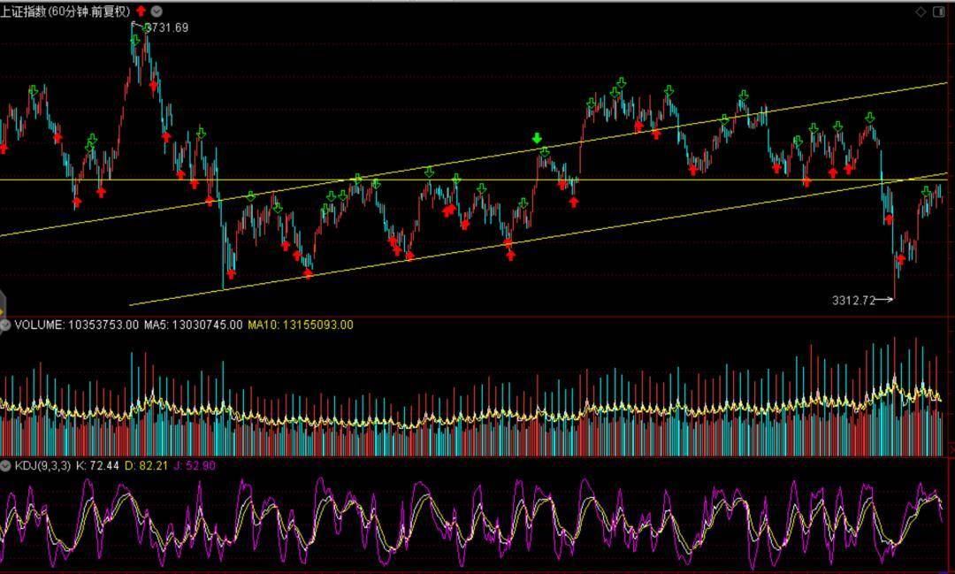Click the yellow MA10 volume label
955x574 pixels.
[300, 325]
